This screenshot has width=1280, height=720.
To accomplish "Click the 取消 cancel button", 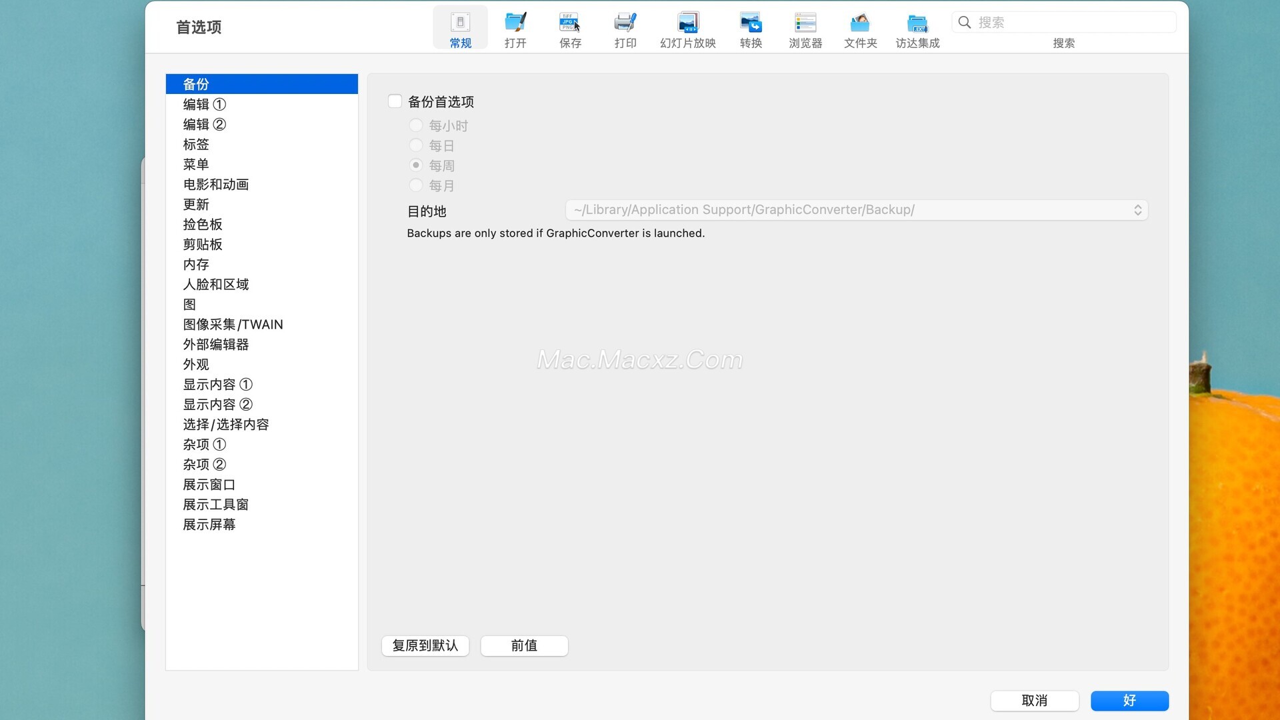I will pos(1034,701).
